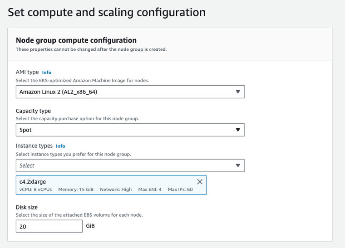Click the Memory: 15 GiB detail text
The width and height of the screenshot is (345, 248).
pos(76,190)
